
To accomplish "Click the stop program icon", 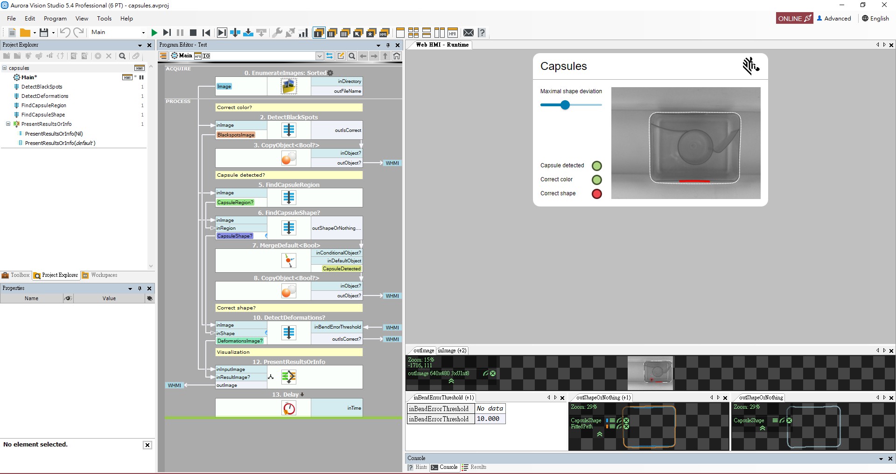I will 193,33.
